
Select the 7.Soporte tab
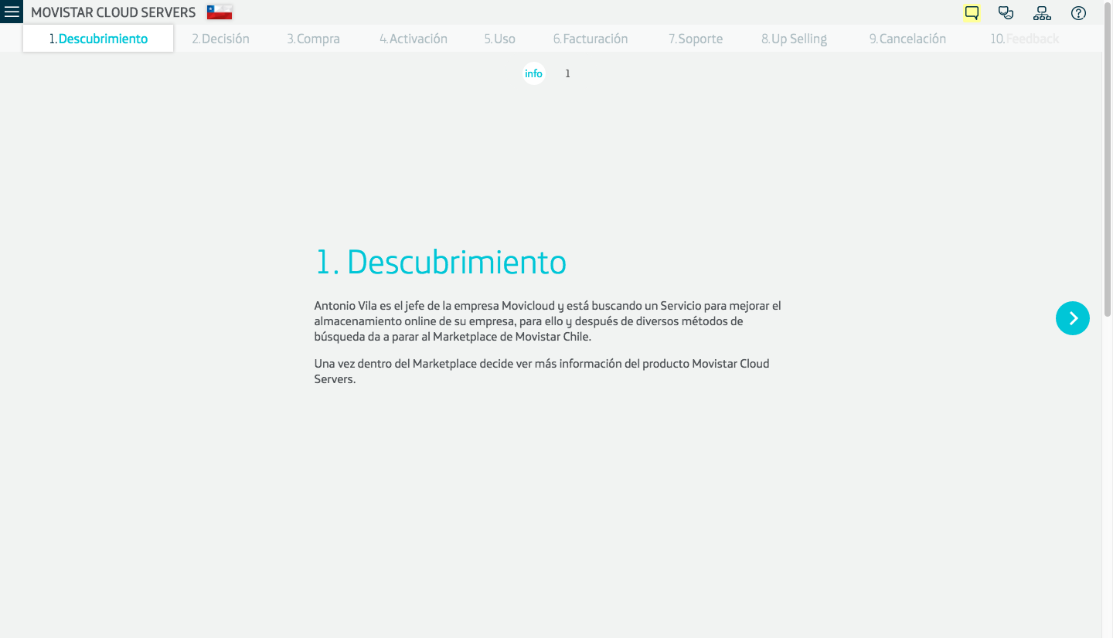pyautogui.click(x=696, y=39)
